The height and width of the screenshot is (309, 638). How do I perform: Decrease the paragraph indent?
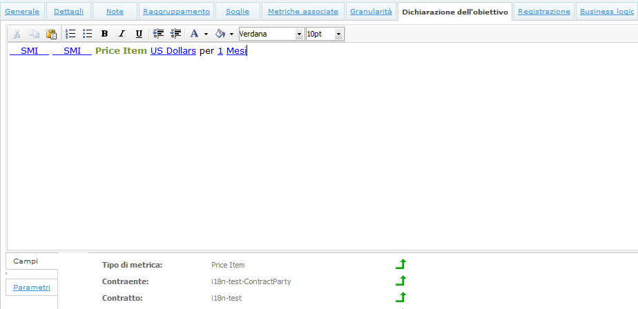click(x=175, y=34)
